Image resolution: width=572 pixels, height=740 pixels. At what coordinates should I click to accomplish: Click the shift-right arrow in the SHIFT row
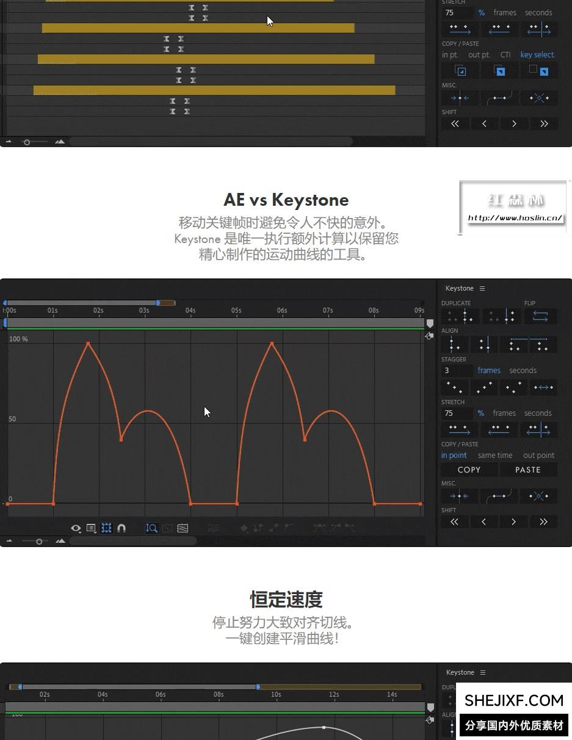pos(513,522)
